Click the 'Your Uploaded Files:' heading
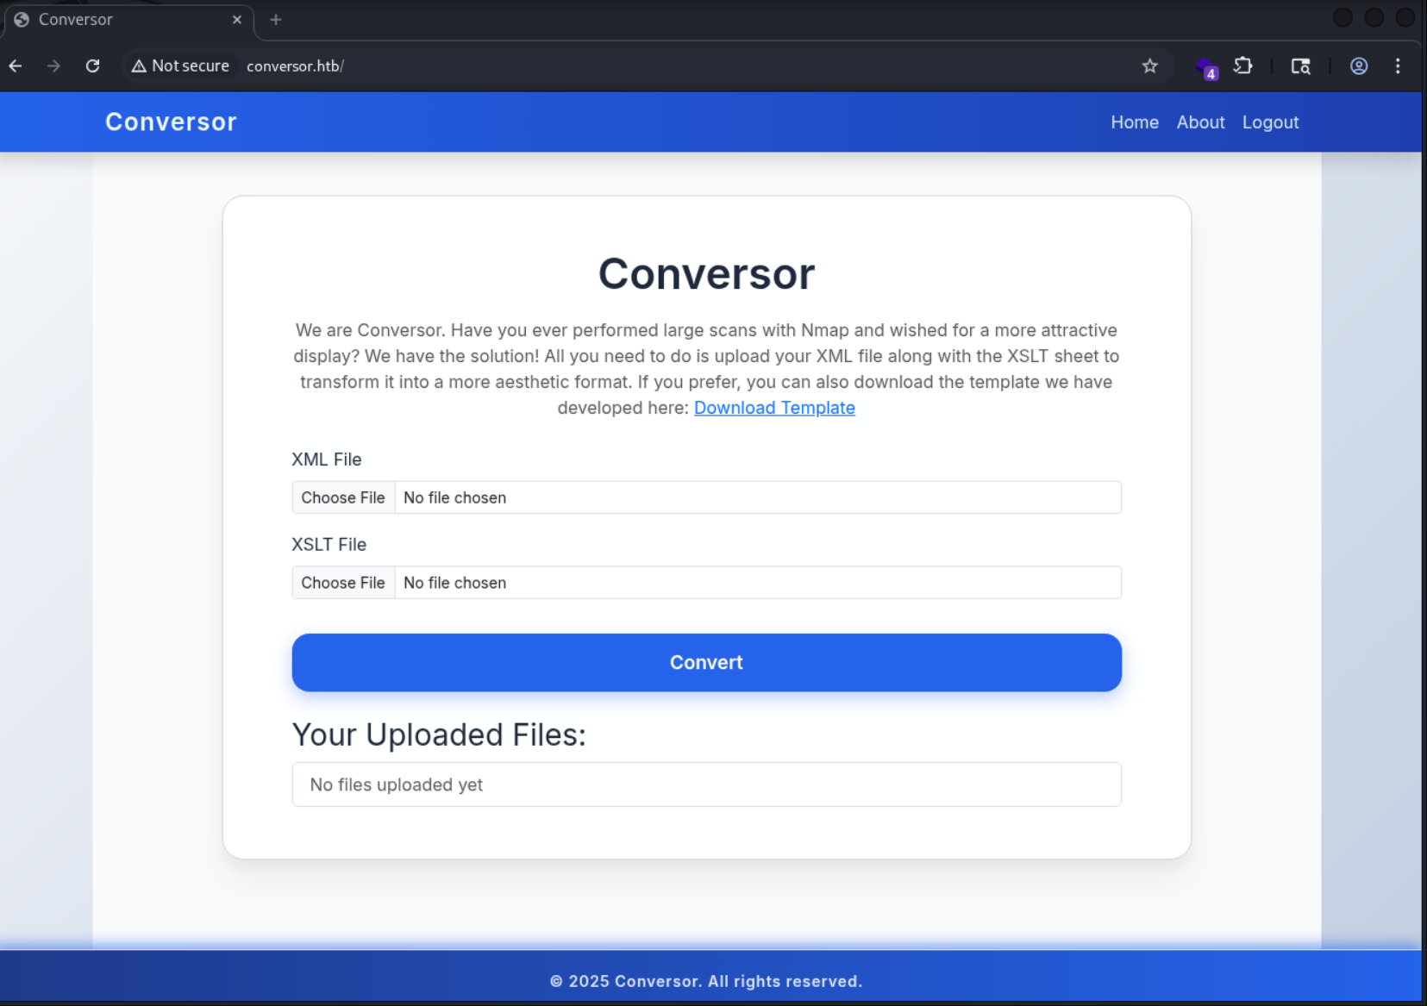Screen dimensions: 1427x1006 coord(439,734)
